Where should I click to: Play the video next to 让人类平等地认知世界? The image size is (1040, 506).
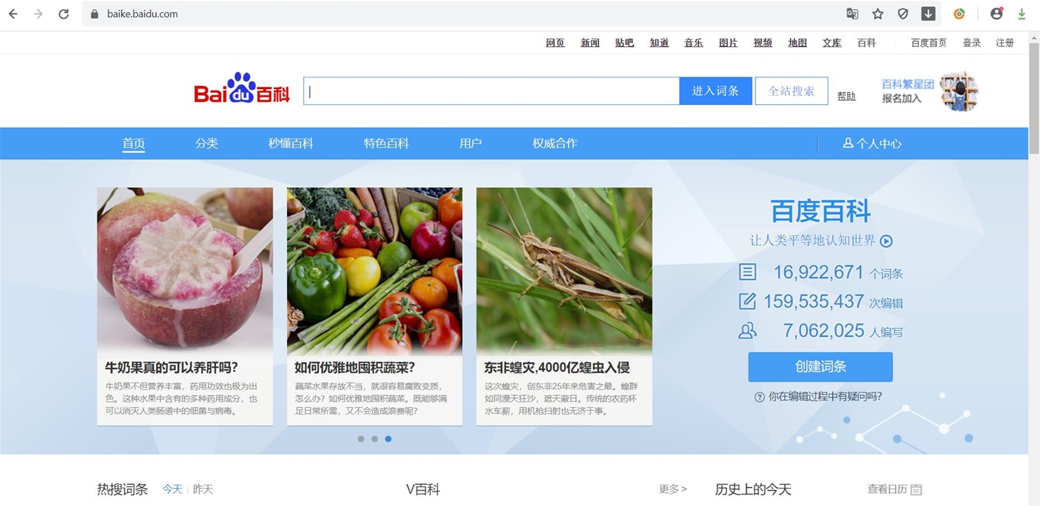pos(885,240)
